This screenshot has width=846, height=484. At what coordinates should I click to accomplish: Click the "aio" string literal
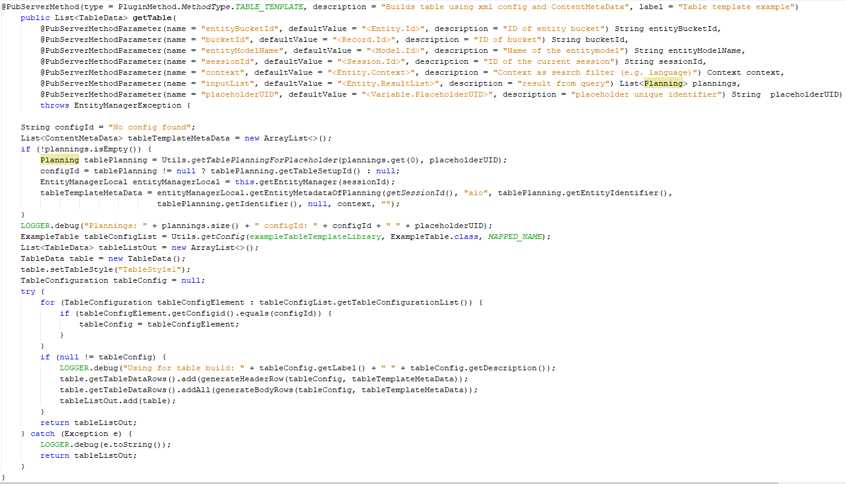point(476,193)
